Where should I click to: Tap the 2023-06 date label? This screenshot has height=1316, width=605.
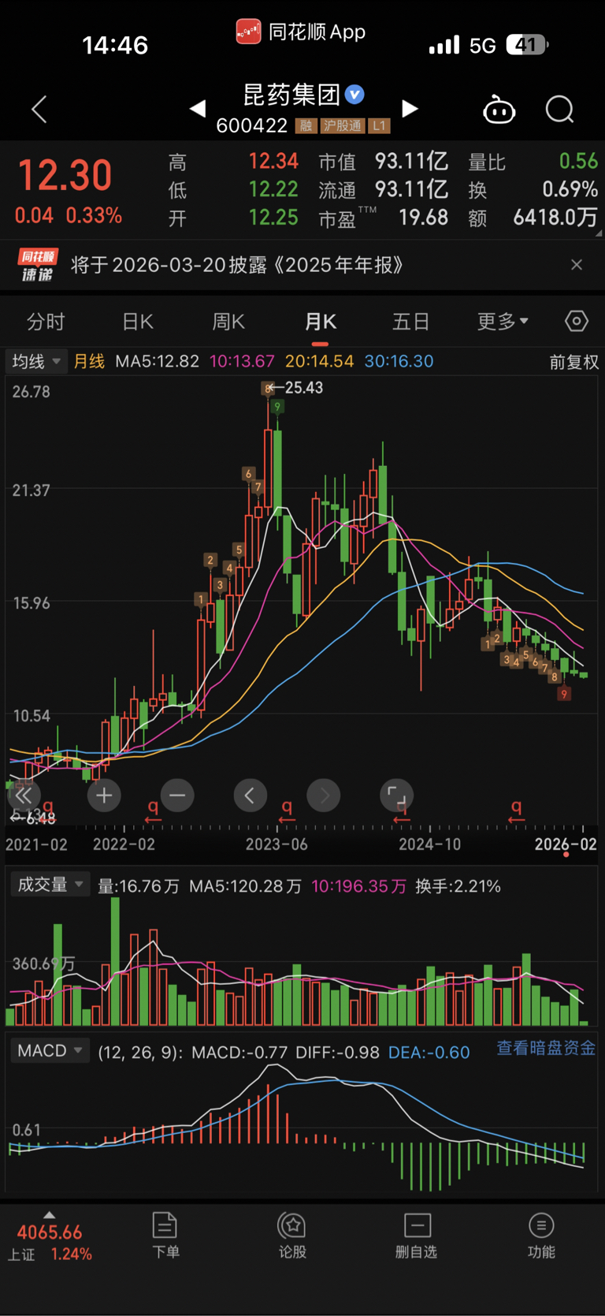(277, 844)
